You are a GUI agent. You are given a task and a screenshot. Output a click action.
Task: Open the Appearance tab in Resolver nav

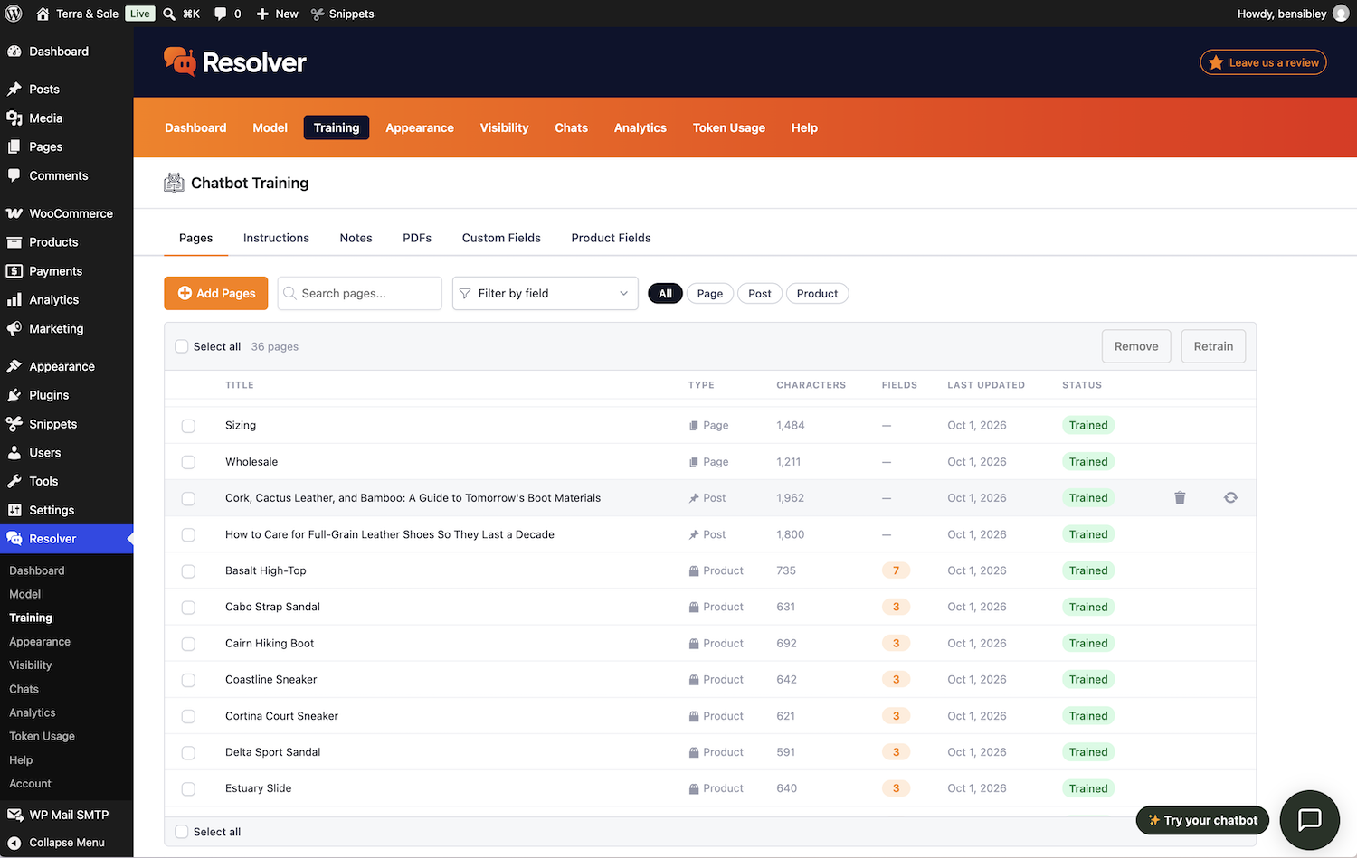(420, 127)
